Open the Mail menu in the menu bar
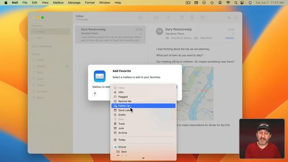Image resolution: width=288 pixels, height=162 pixels. 15,3
